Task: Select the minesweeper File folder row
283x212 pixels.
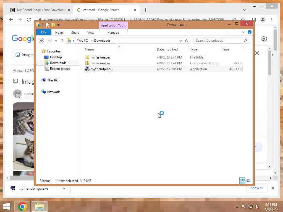Action: coord(163,57)
